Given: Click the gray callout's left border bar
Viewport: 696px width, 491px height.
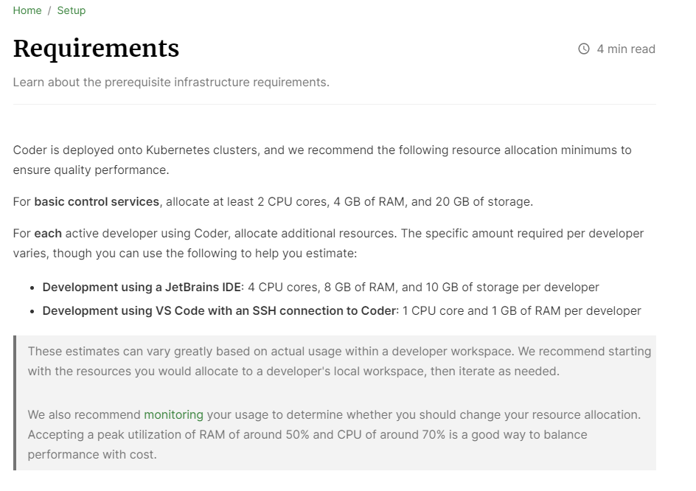Looking at the screenshot, I should (x=15, y=403).
